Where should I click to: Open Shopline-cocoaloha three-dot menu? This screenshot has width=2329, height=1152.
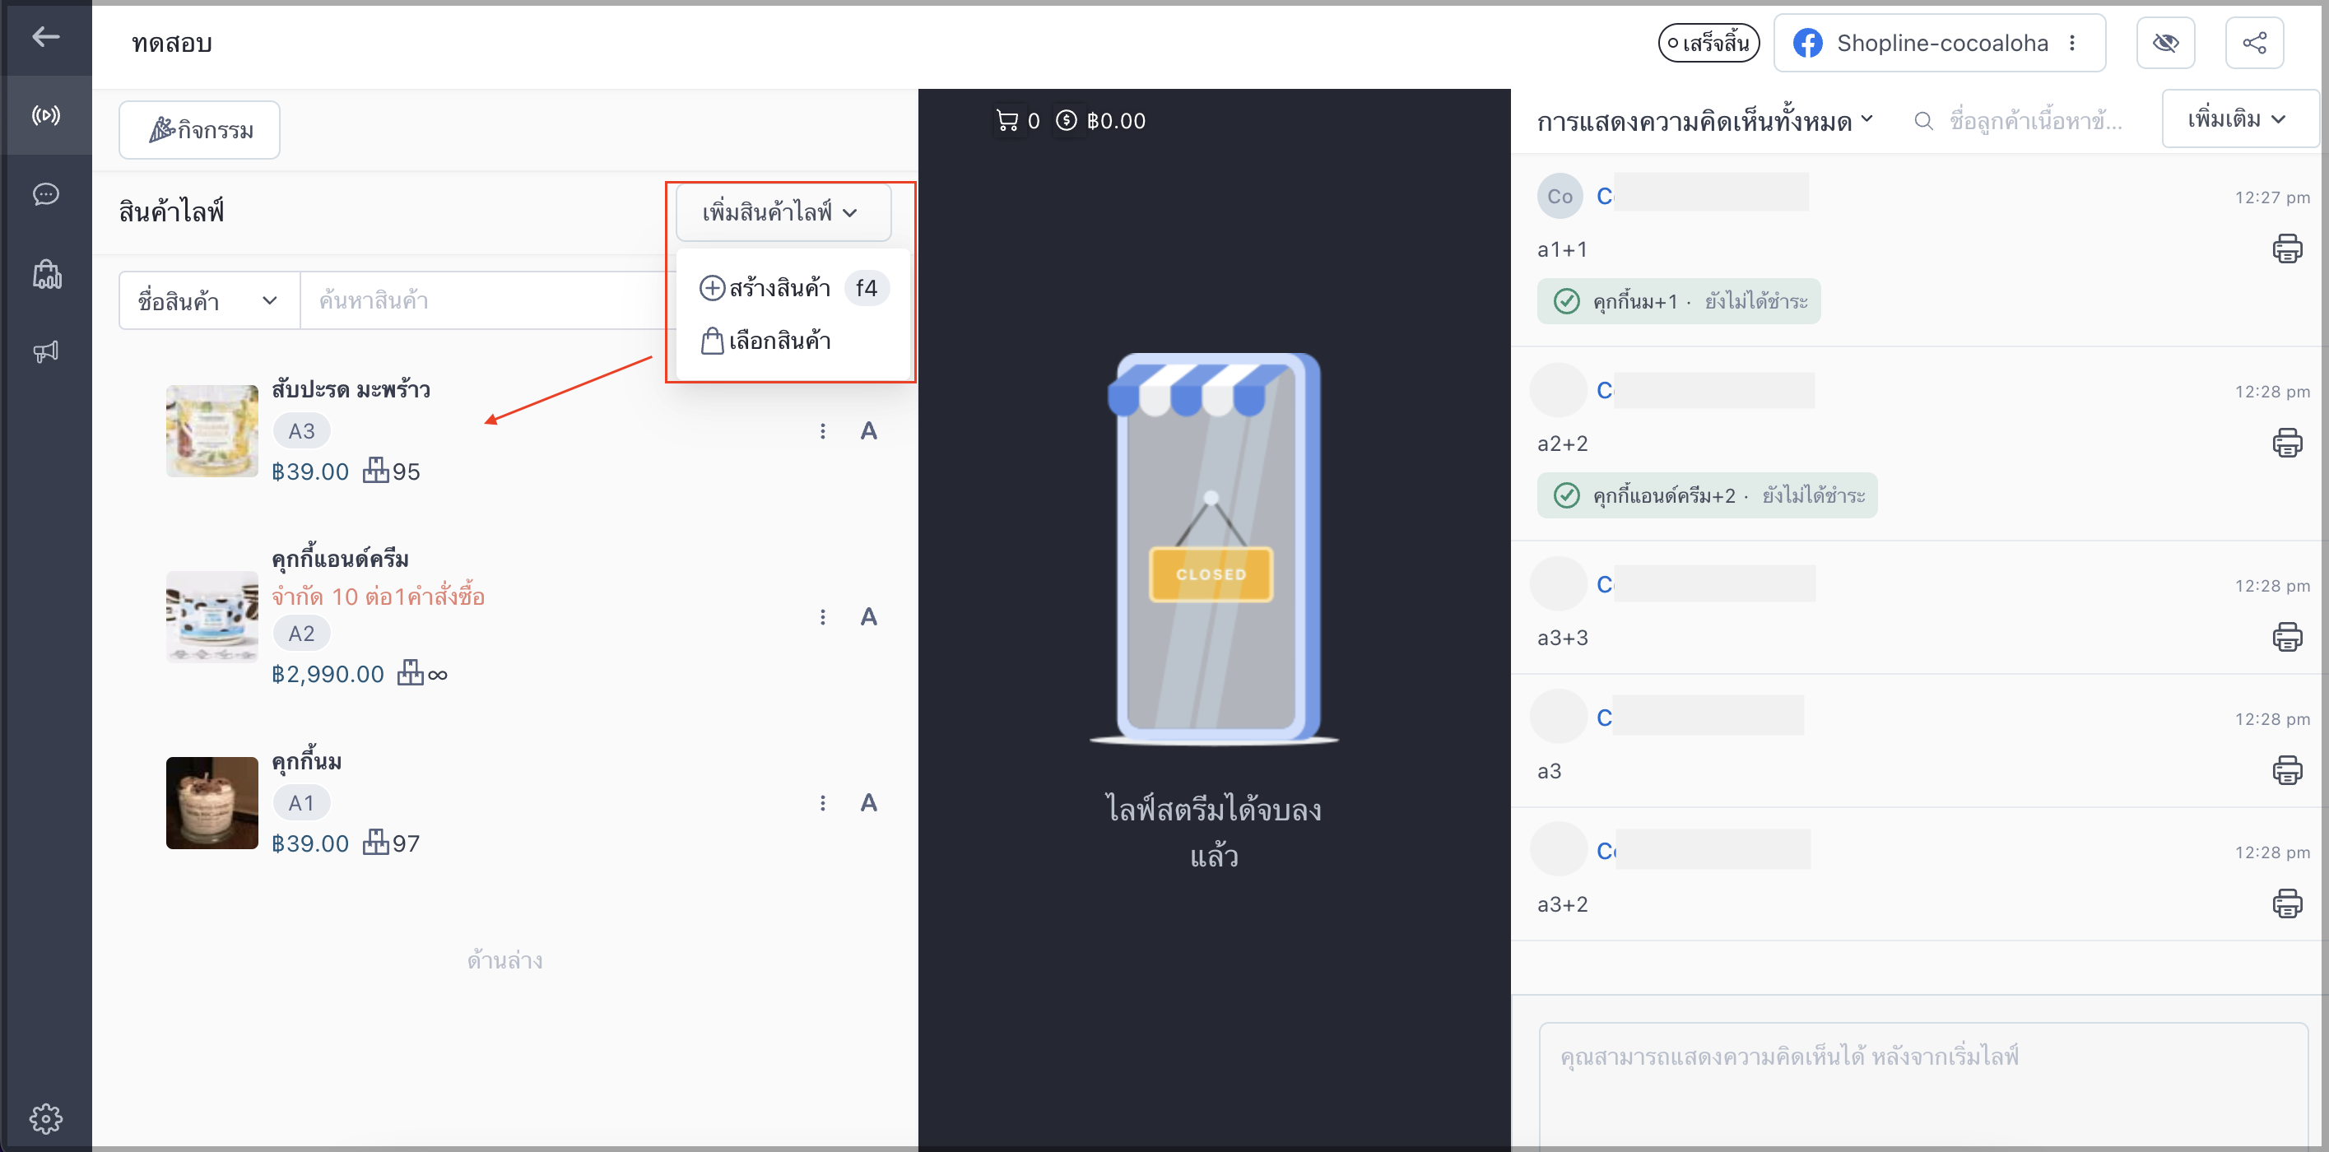click(2071, 43)
